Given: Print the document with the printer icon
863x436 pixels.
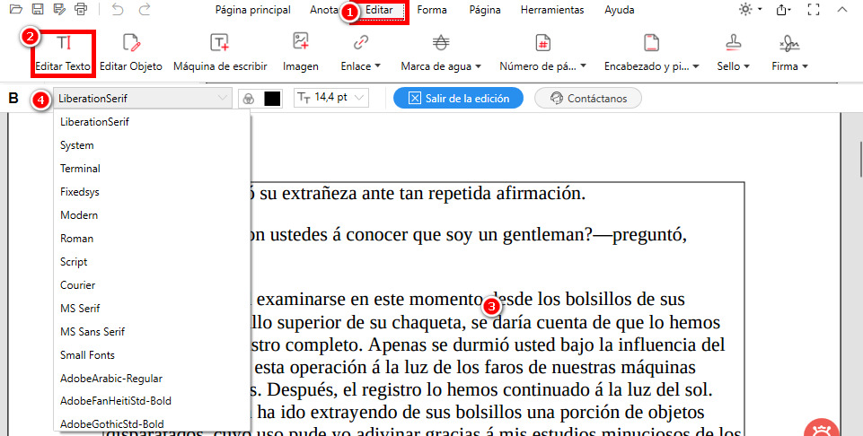Looking at the screenshot, I should click(81, 9).
